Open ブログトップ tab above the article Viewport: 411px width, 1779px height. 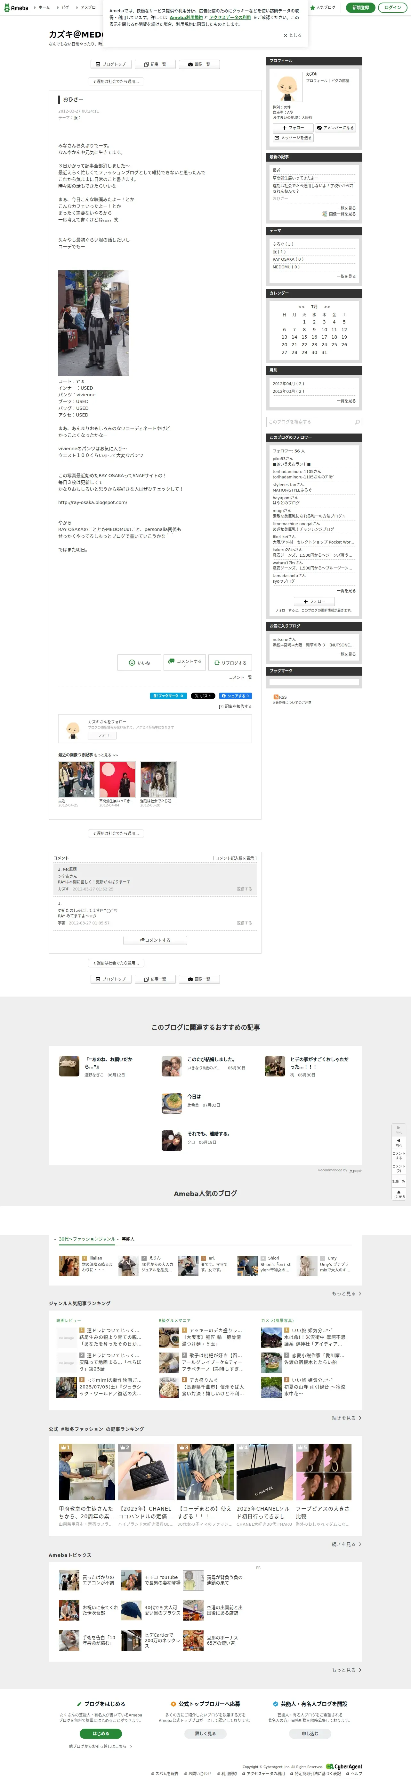[x=111, y=64]
